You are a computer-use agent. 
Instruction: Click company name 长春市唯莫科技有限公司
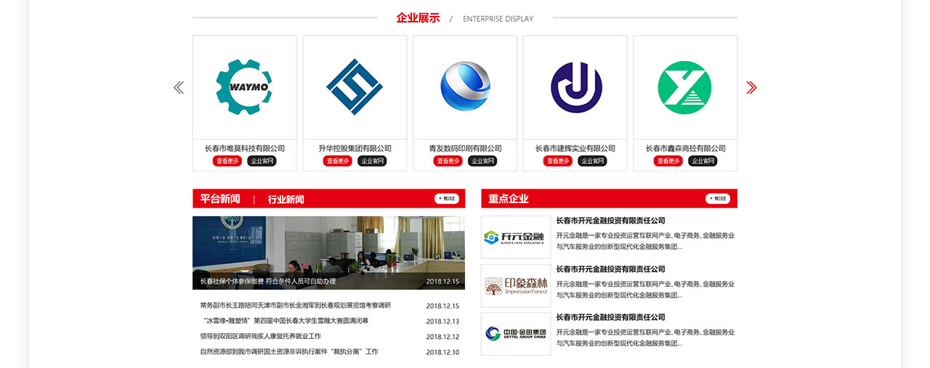[x=245, y=148]
